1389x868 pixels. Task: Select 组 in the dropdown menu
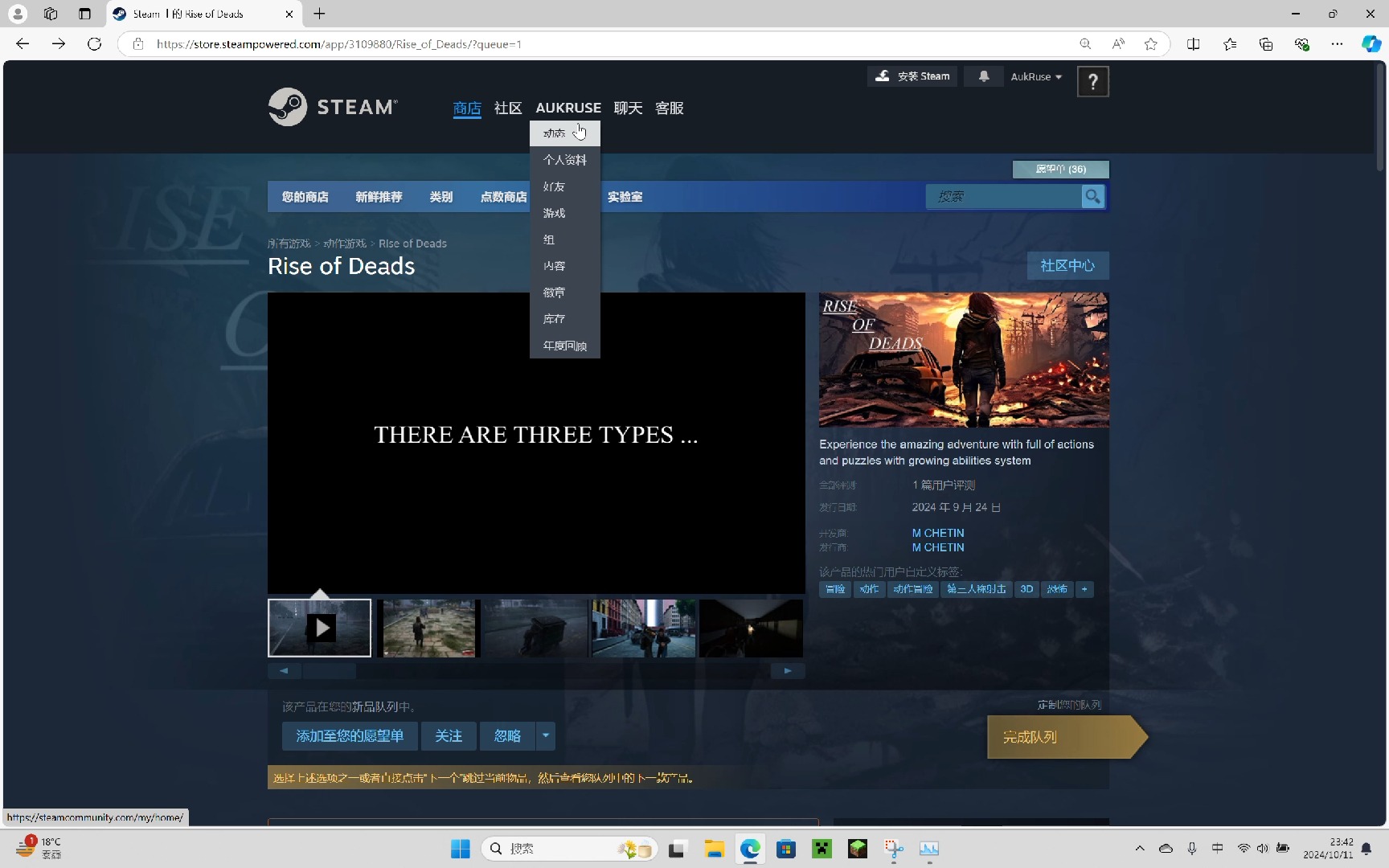point(564,240)
